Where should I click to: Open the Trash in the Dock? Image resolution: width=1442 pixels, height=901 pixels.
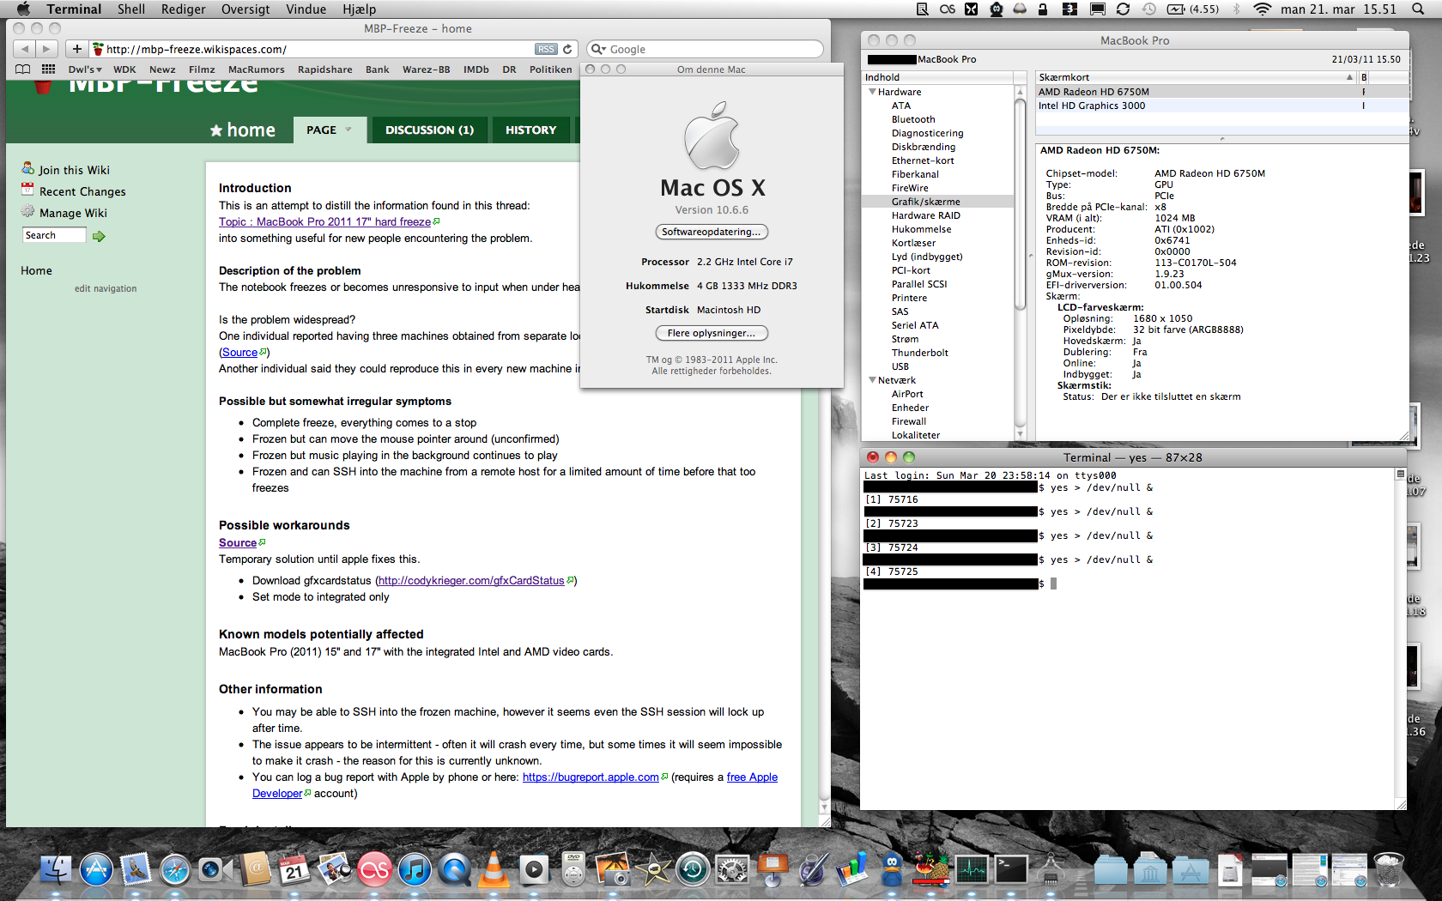(1389, 870)
